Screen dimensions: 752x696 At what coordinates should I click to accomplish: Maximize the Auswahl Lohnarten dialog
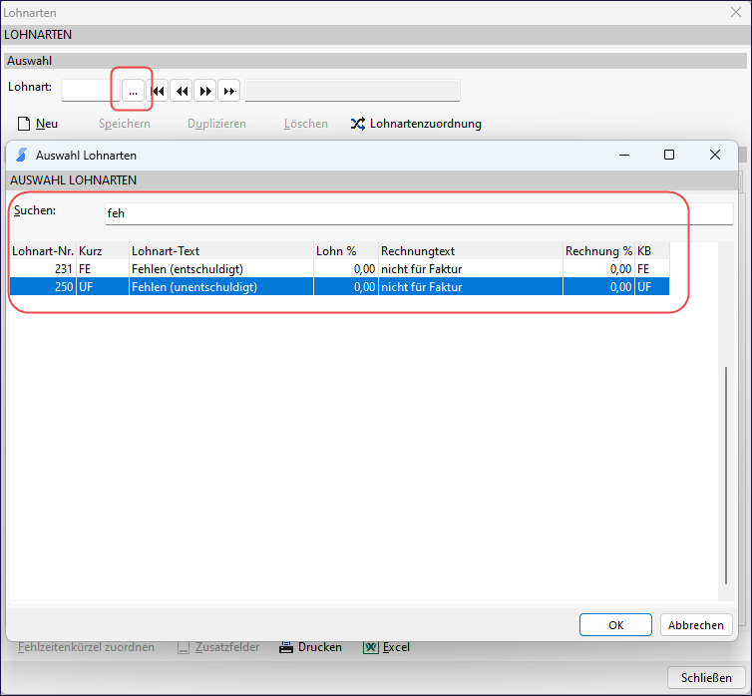click(x=669, y=155)
